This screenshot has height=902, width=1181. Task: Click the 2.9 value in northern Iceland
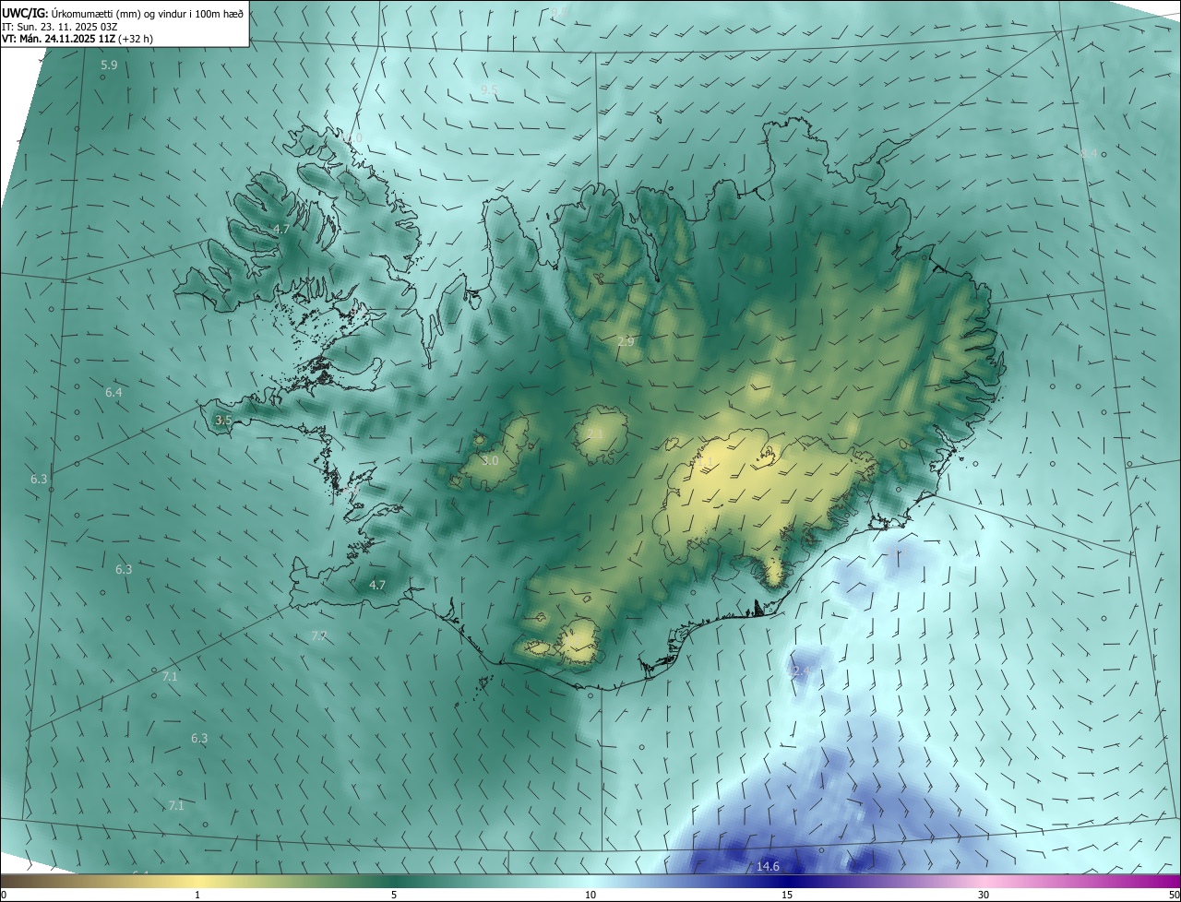point(626,342)
